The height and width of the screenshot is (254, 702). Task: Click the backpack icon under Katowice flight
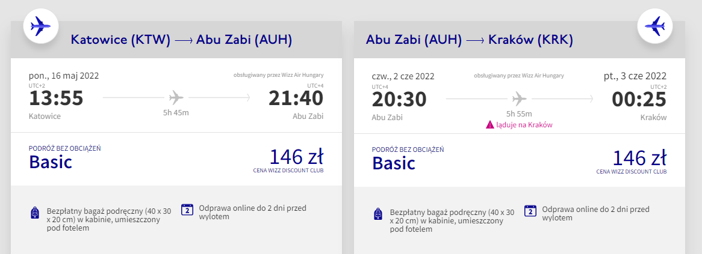(34, 214)
